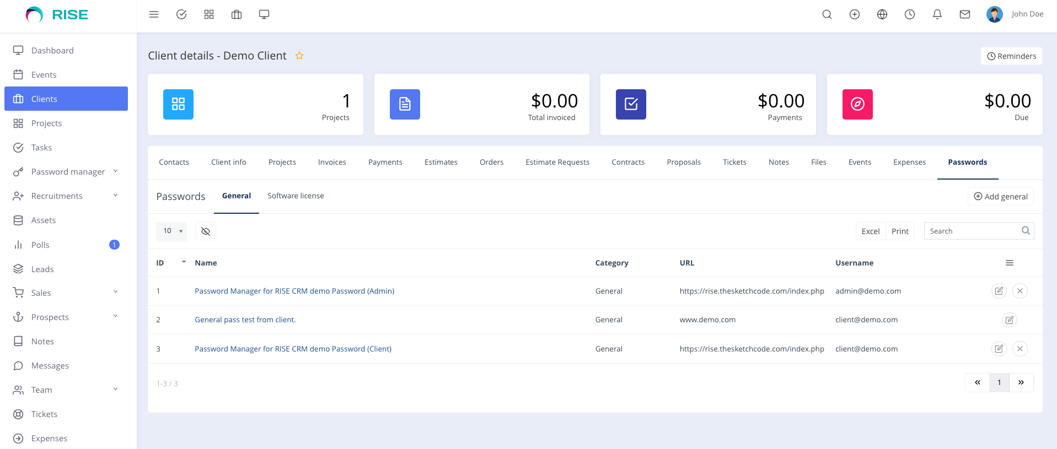Select the Software license tab
Viewport: 1057px width, 449px height.
pyautogui.click(x=296, y=196)
